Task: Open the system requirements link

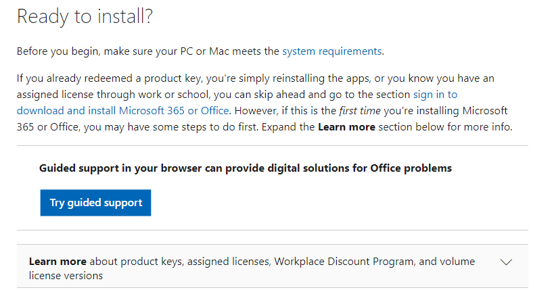Action: 331,51
